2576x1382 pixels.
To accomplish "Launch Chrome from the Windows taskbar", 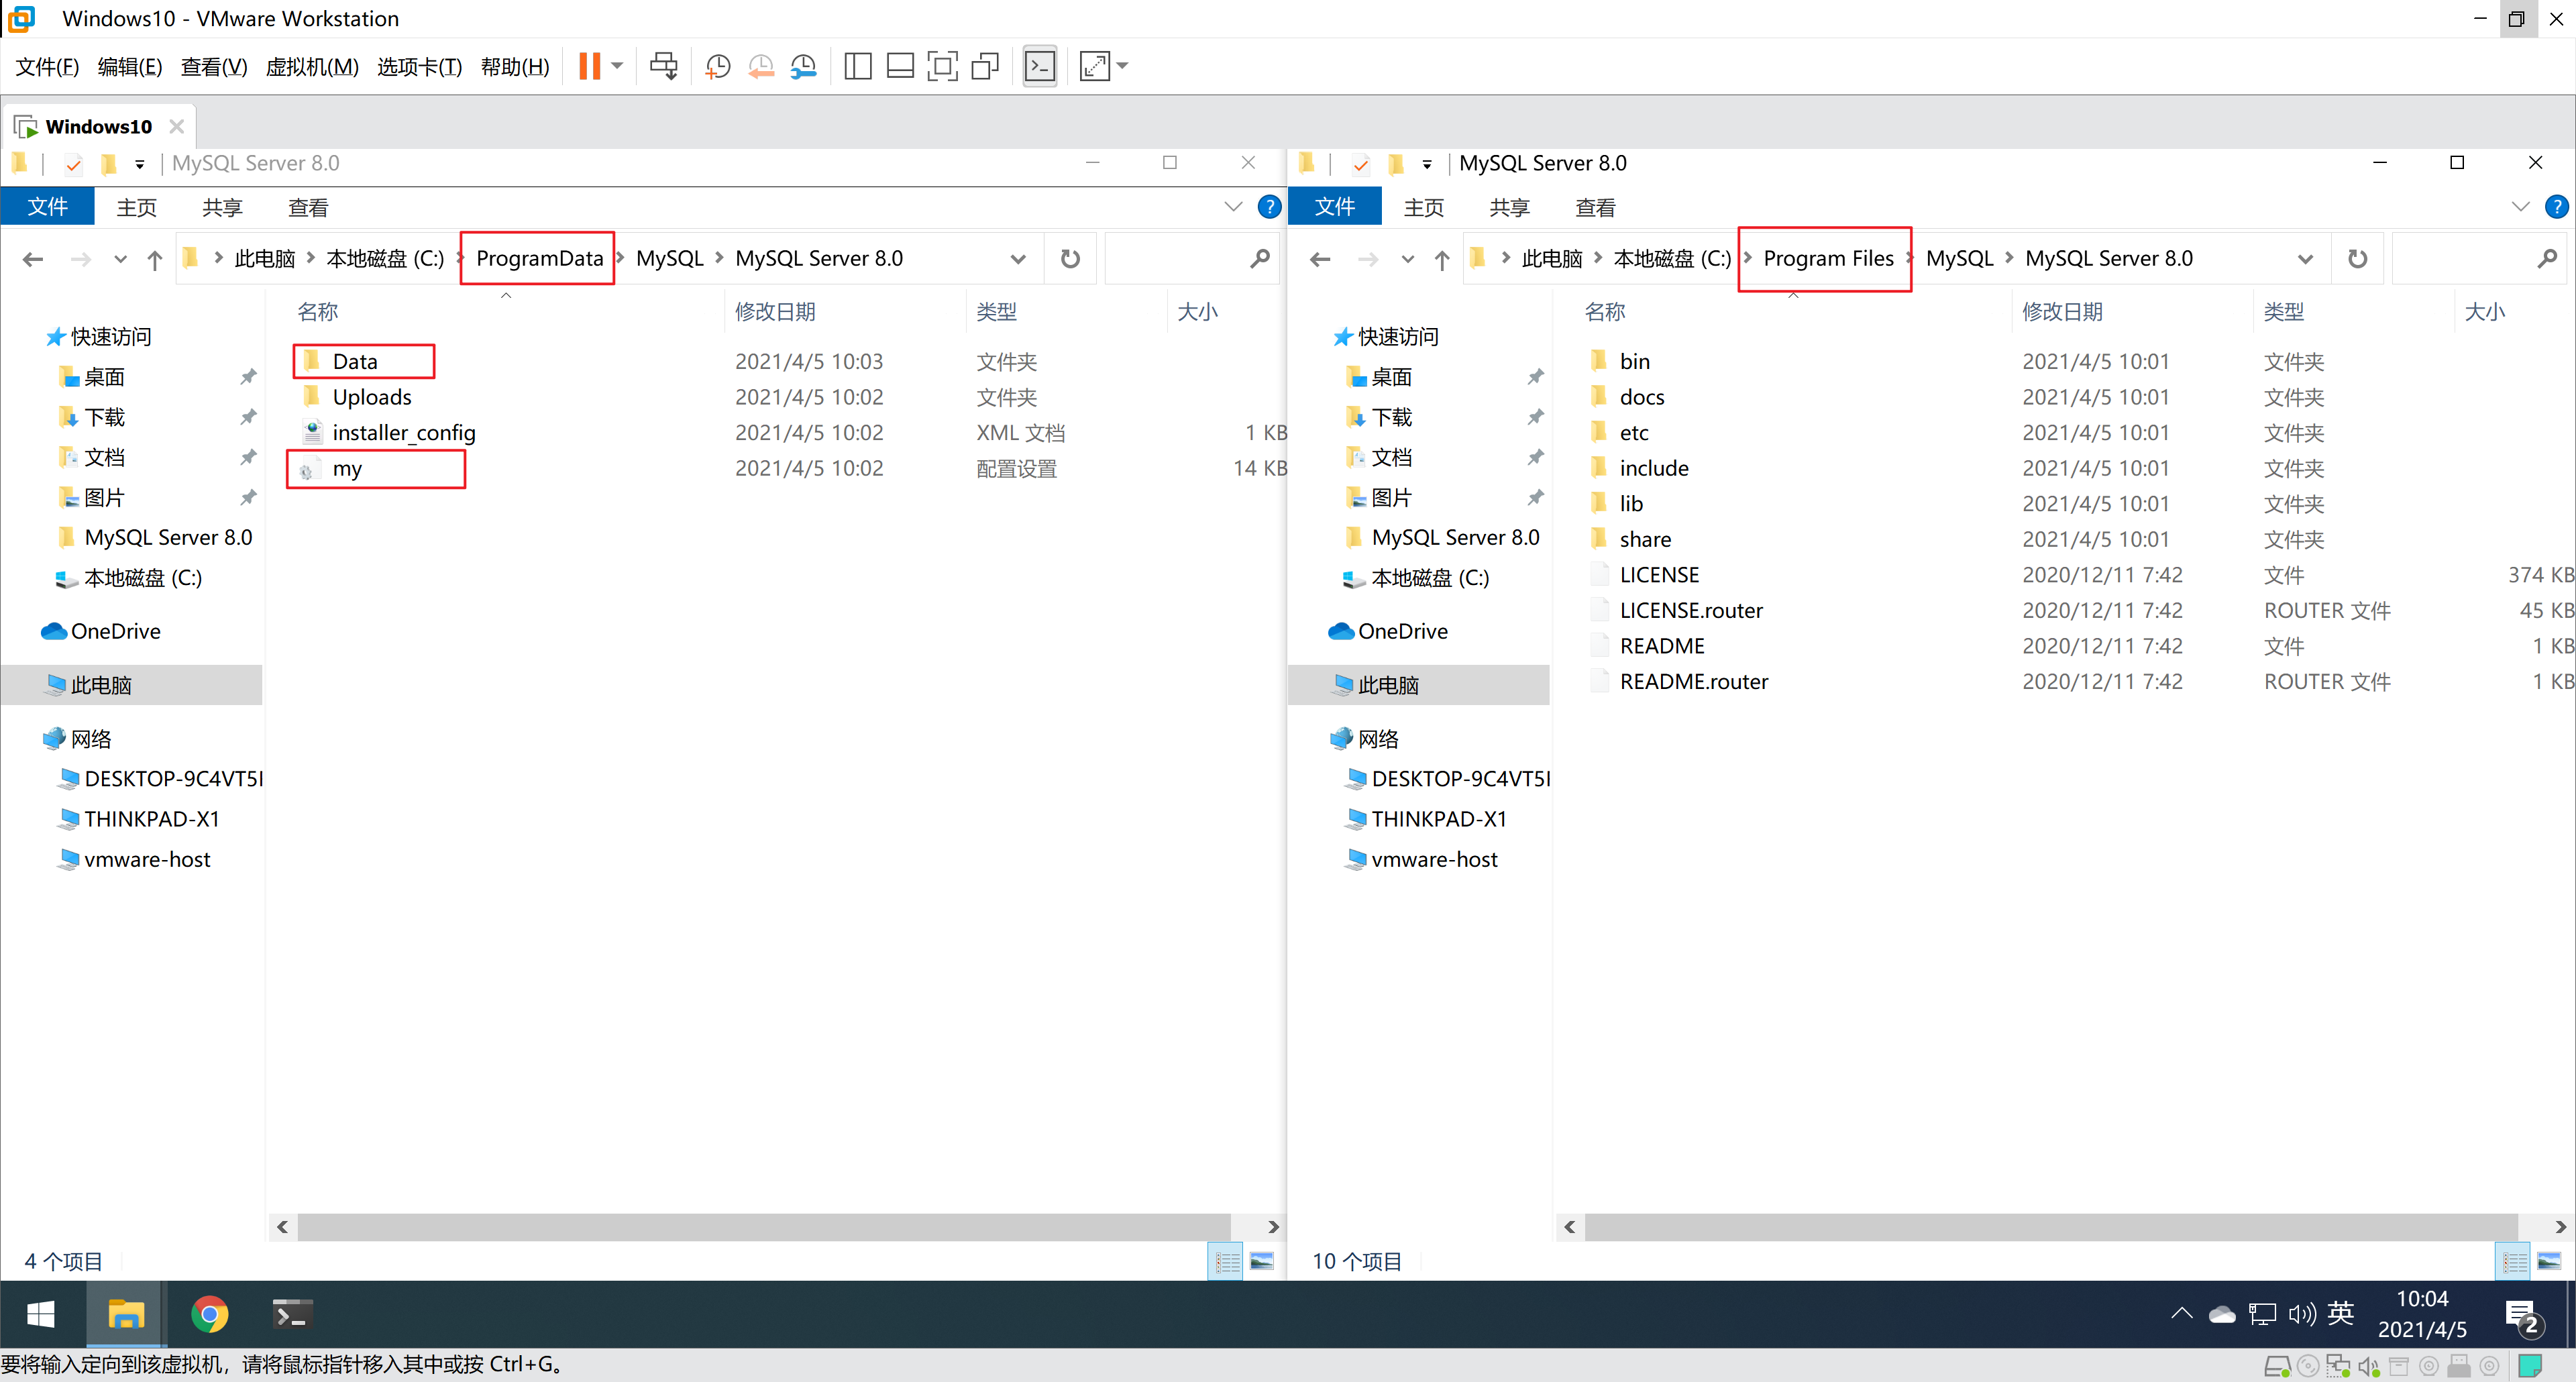I will [209, 1314].
